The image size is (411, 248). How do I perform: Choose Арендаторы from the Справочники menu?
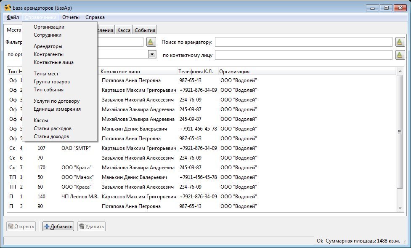(48, 46)
